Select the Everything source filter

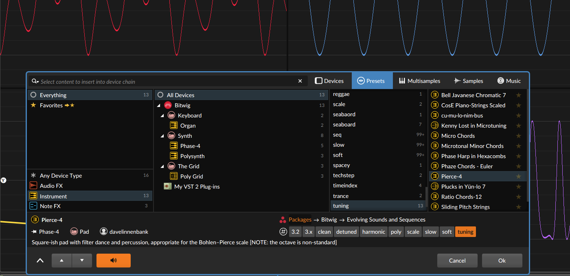coord(90,95)
